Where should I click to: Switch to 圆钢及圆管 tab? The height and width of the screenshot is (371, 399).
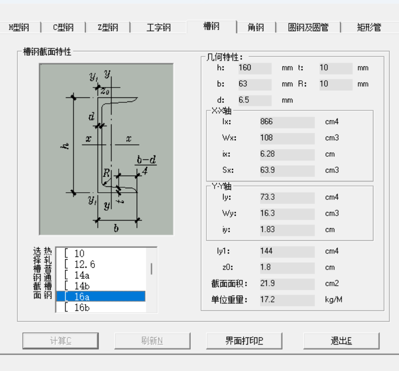308,27
